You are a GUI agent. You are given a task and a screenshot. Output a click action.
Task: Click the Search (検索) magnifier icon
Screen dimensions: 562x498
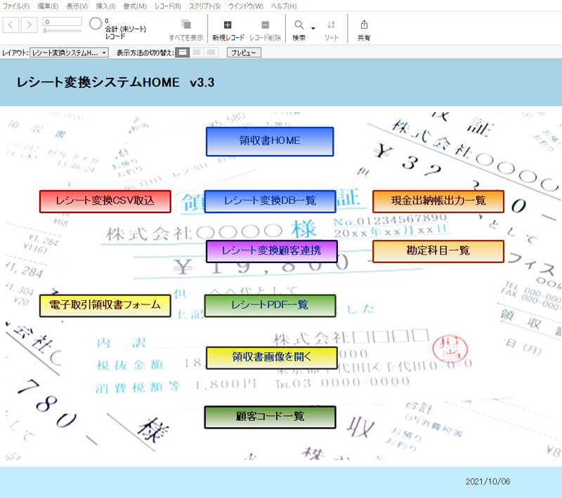[x=299, y=25]
